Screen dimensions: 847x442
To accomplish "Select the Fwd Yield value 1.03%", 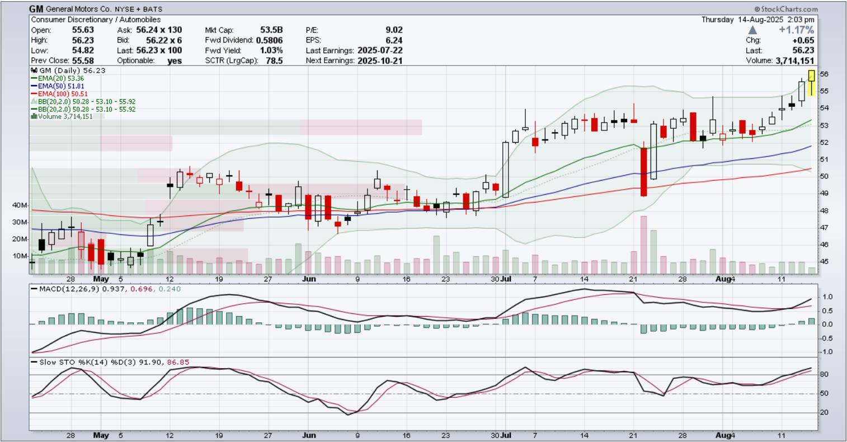I will point(271,50).
